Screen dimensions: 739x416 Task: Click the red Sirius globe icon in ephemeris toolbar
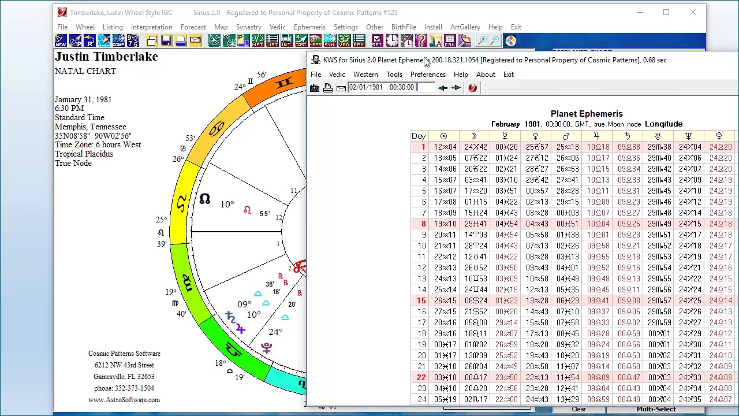click(x=473, y=88)
